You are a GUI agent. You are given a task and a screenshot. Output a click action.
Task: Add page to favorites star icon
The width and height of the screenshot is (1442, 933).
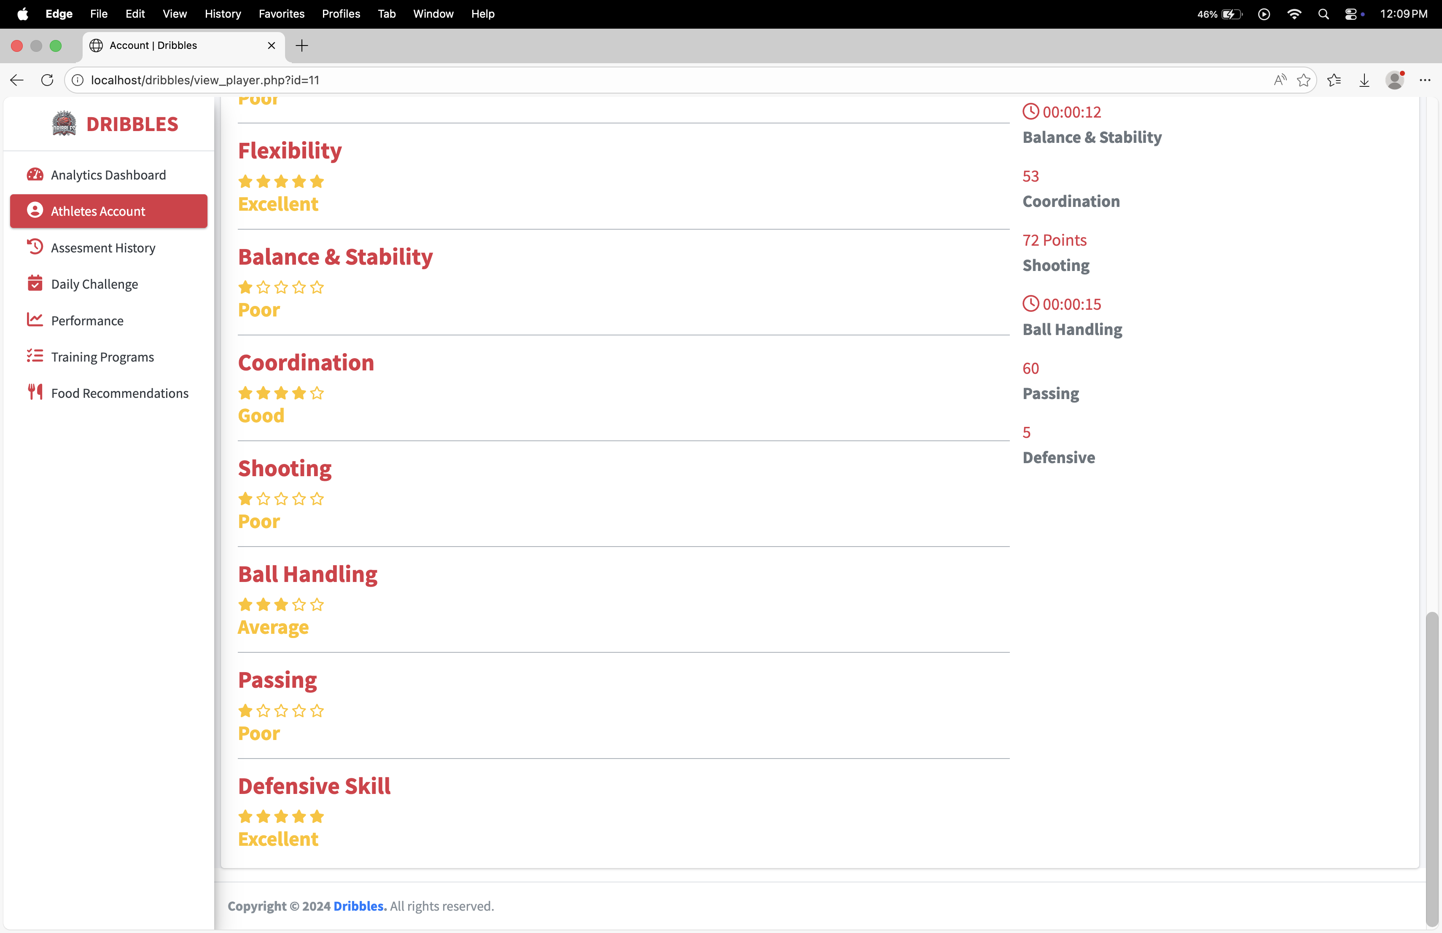[1303, 80]
